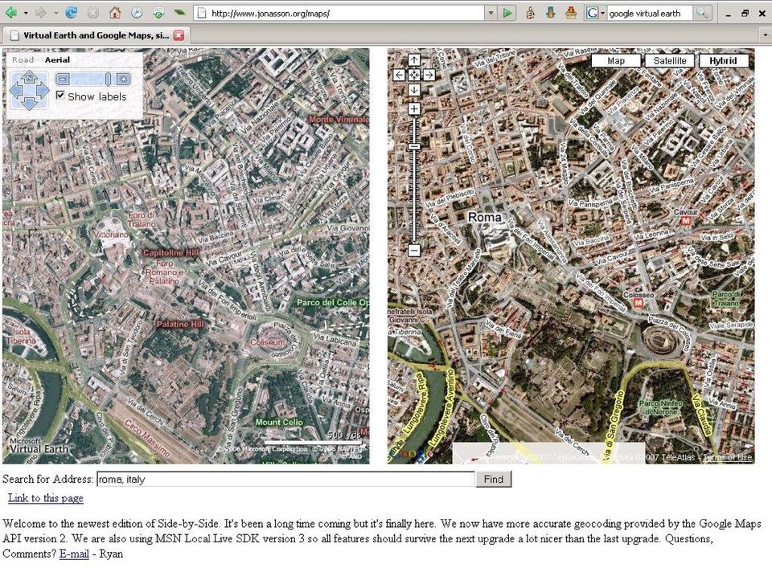Click the 'Coliseum' label on Virtual Earth
The width and height of the screenshot is (772, 568).
point(267,341)
